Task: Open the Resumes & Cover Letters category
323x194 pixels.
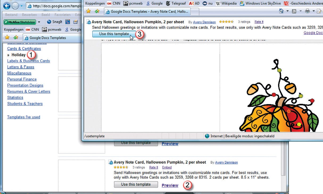Action: (29, 91)
